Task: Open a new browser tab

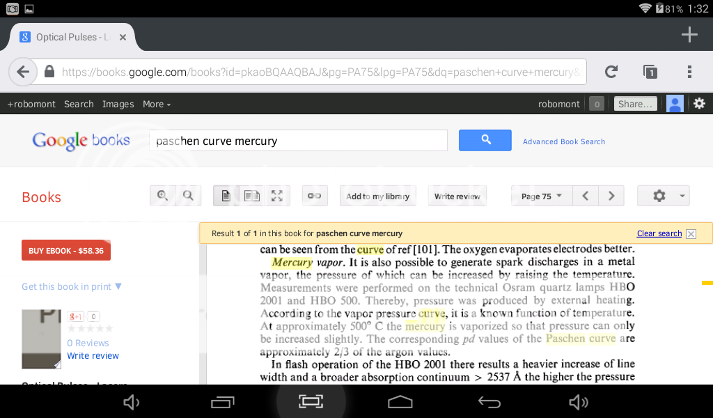Action: [x=689, y=35]
